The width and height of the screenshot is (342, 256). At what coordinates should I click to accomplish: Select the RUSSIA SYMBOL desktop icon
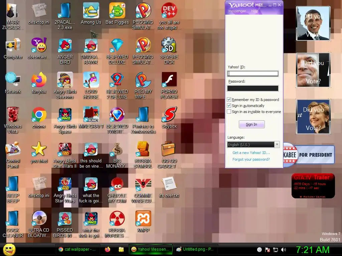(143, 155)
